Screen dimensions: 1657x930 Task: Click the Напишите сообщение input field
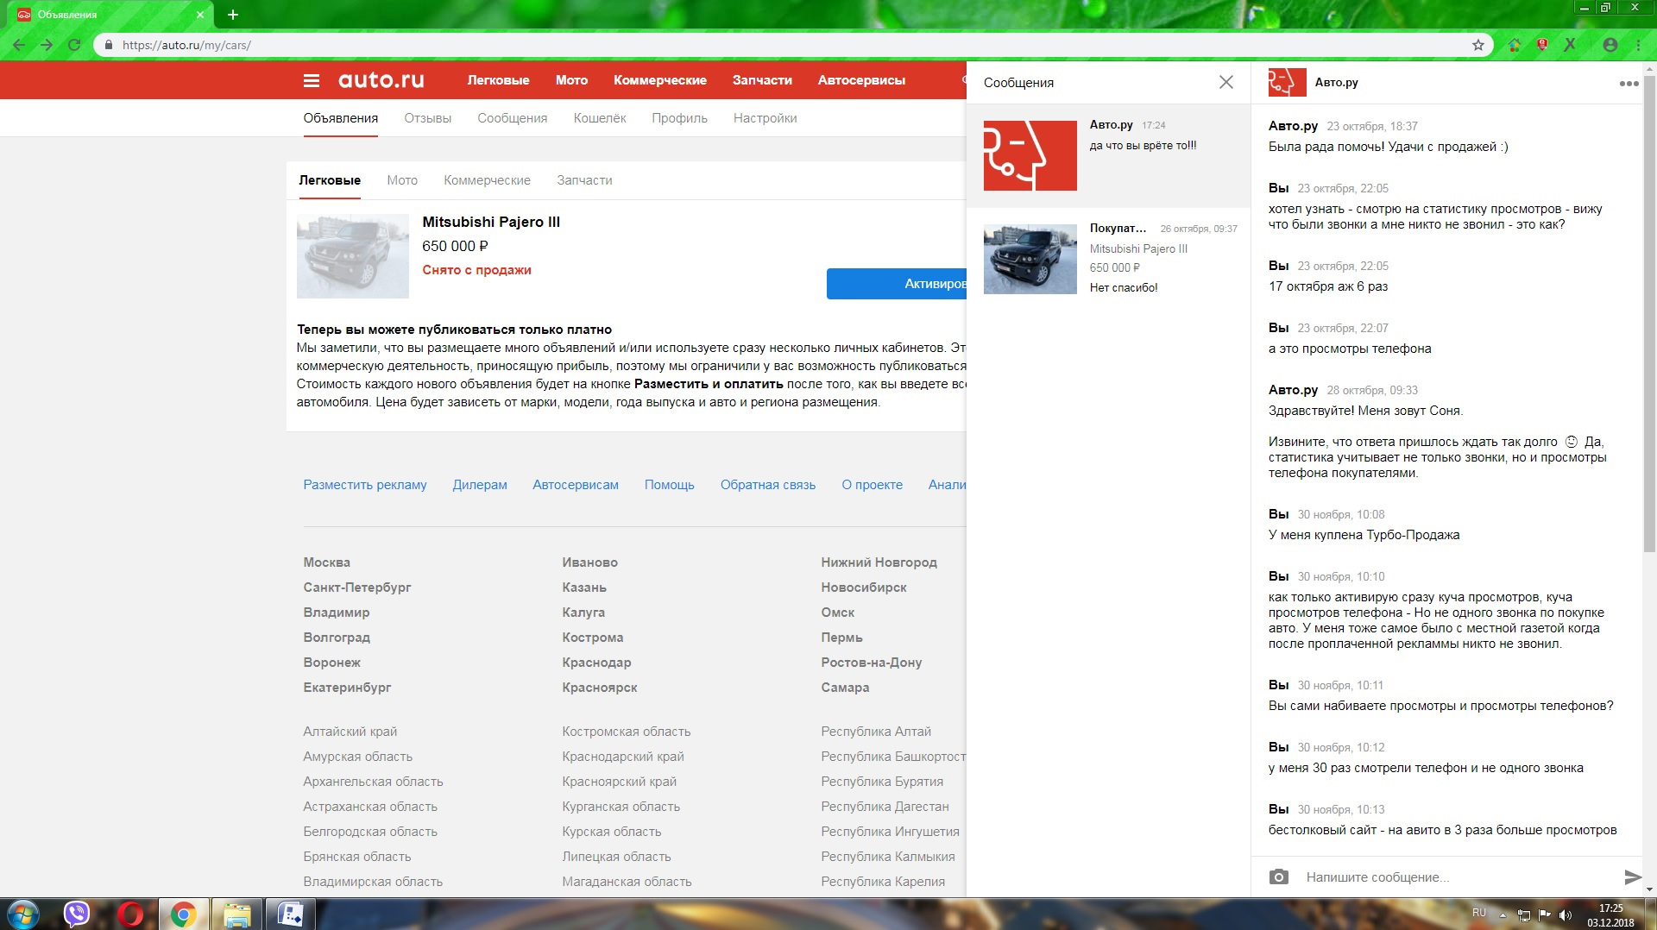1459,877
